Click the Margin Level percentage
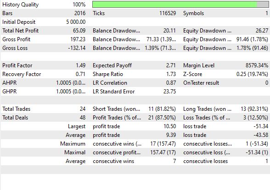270x190 pixels. [x=257, y=65]
